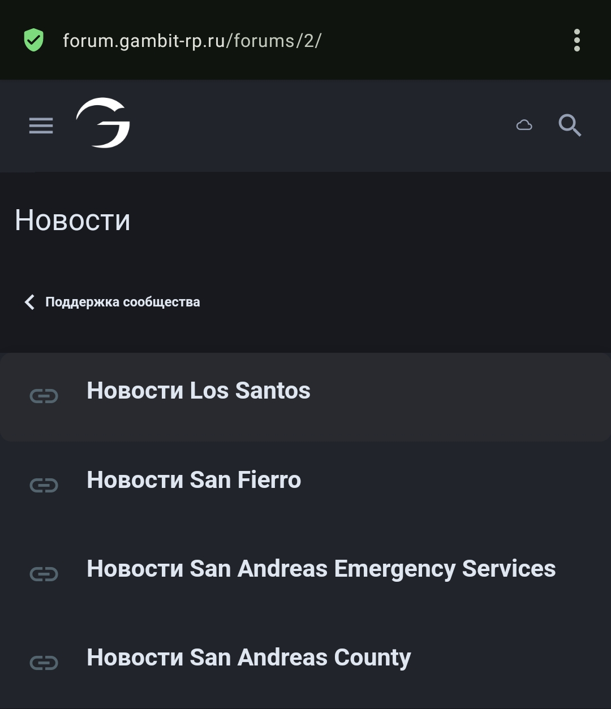Focus the forum.gambit-rp.ru address bar

(x=192, y=41)
